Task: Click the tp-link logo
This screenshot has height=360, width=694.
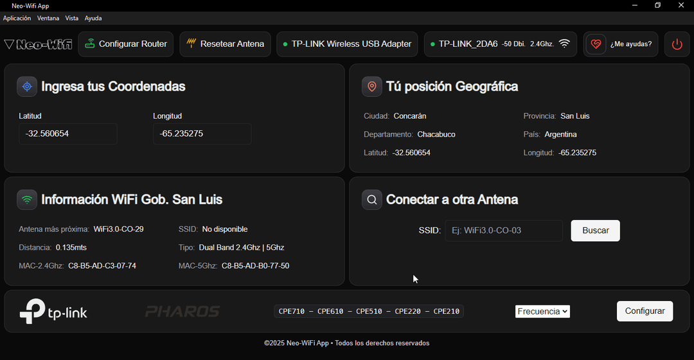Action: [53, 311]
